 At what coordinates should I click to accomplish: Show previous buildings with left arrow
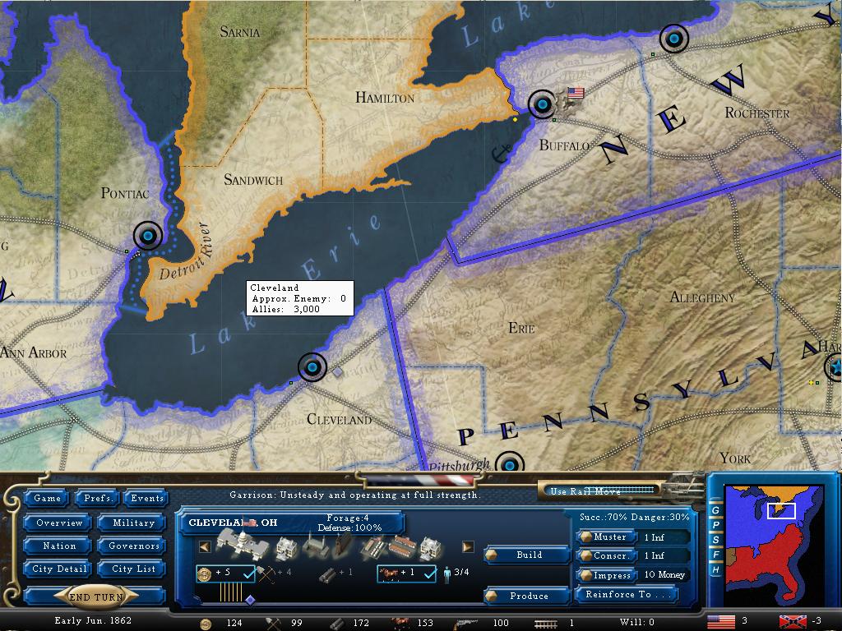pyautogui.click(x=205, y=546)
